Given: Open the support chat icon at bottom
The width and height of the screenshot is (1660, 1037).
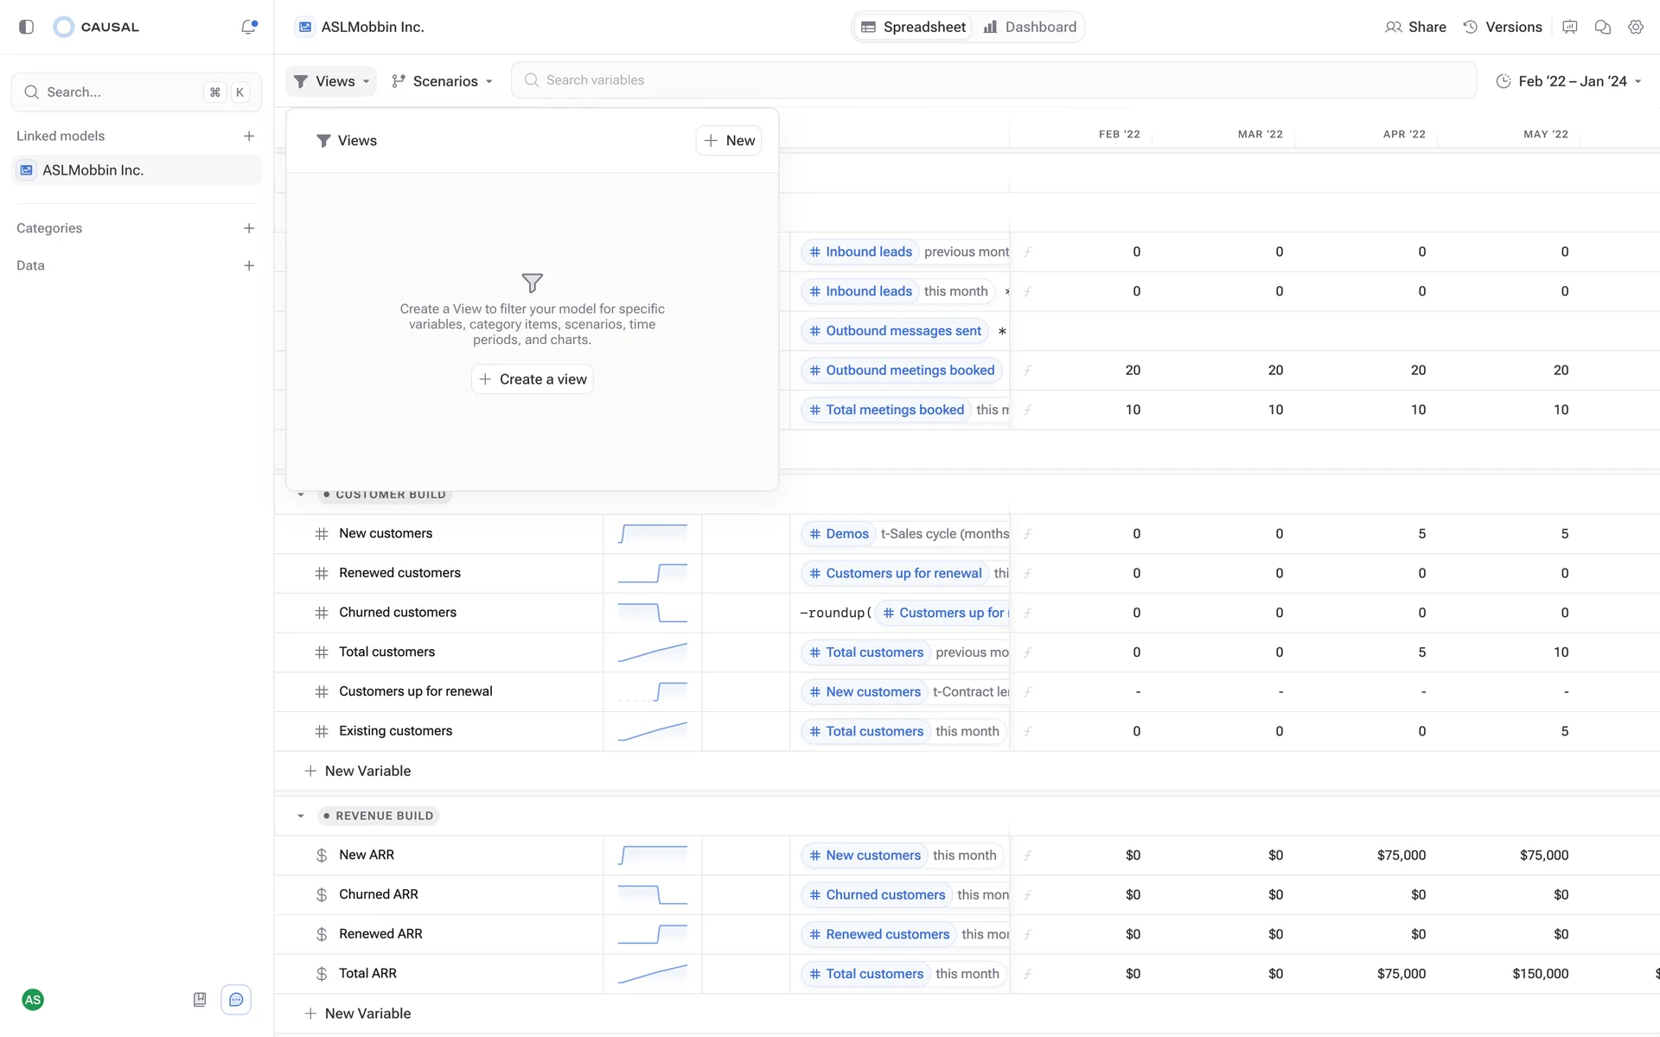Looking at the screenshot, I should [236, 1000].
